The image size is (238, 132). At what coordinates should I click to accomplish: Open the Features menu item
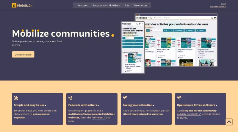click(x=82, y=5)
